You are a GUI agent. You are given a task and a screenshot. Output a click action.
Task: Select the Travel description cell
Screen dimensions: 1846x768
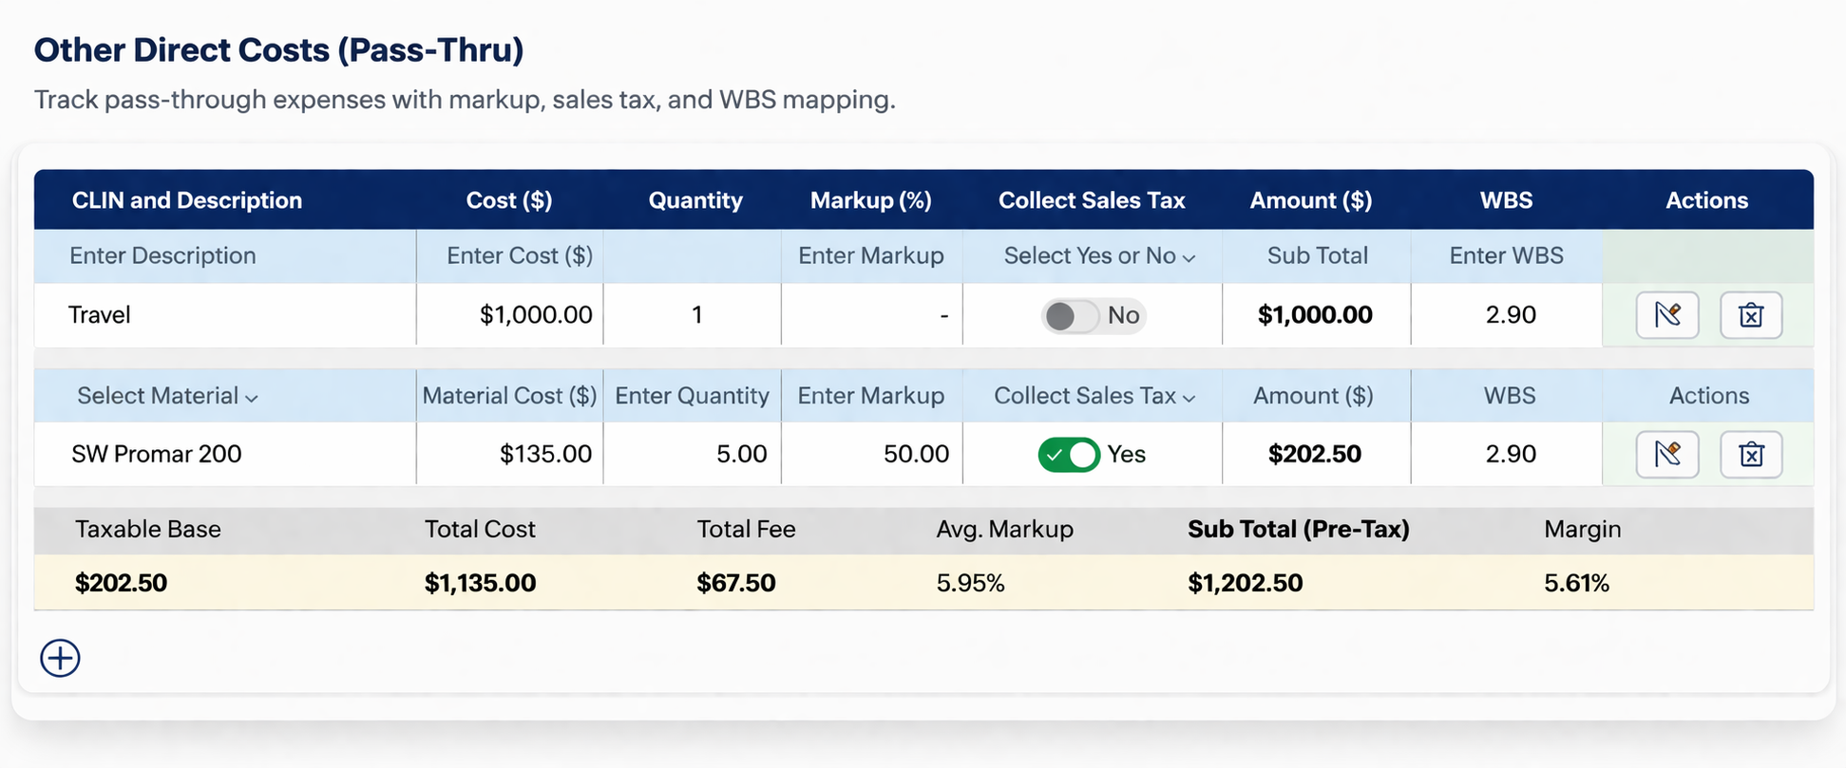[x=225, y=315]
